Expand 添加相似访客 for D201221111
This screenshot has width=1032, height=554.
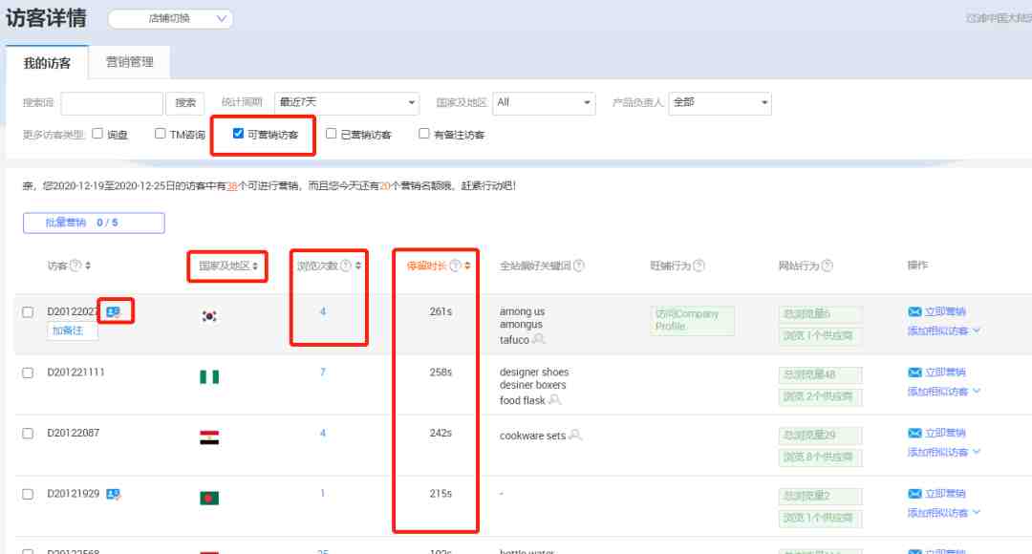coord(944,392)
